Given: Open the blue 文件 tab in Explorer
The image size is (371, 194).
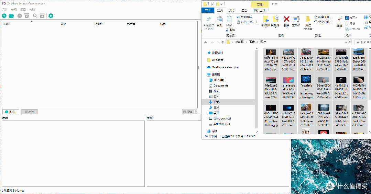Looking at the screenshot, I should 208,10.
